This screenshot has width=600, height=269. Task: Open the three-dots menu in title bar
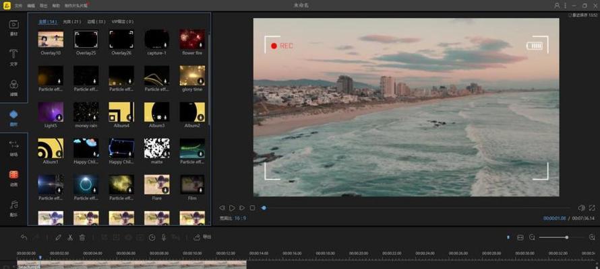pyautogui.click(x=565, y=5)
